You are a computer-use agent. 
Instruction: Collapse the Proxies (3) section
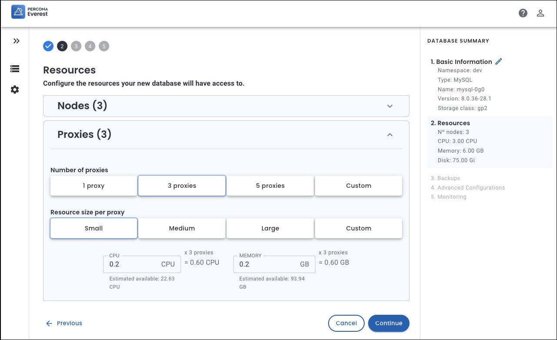coord(390,135)
